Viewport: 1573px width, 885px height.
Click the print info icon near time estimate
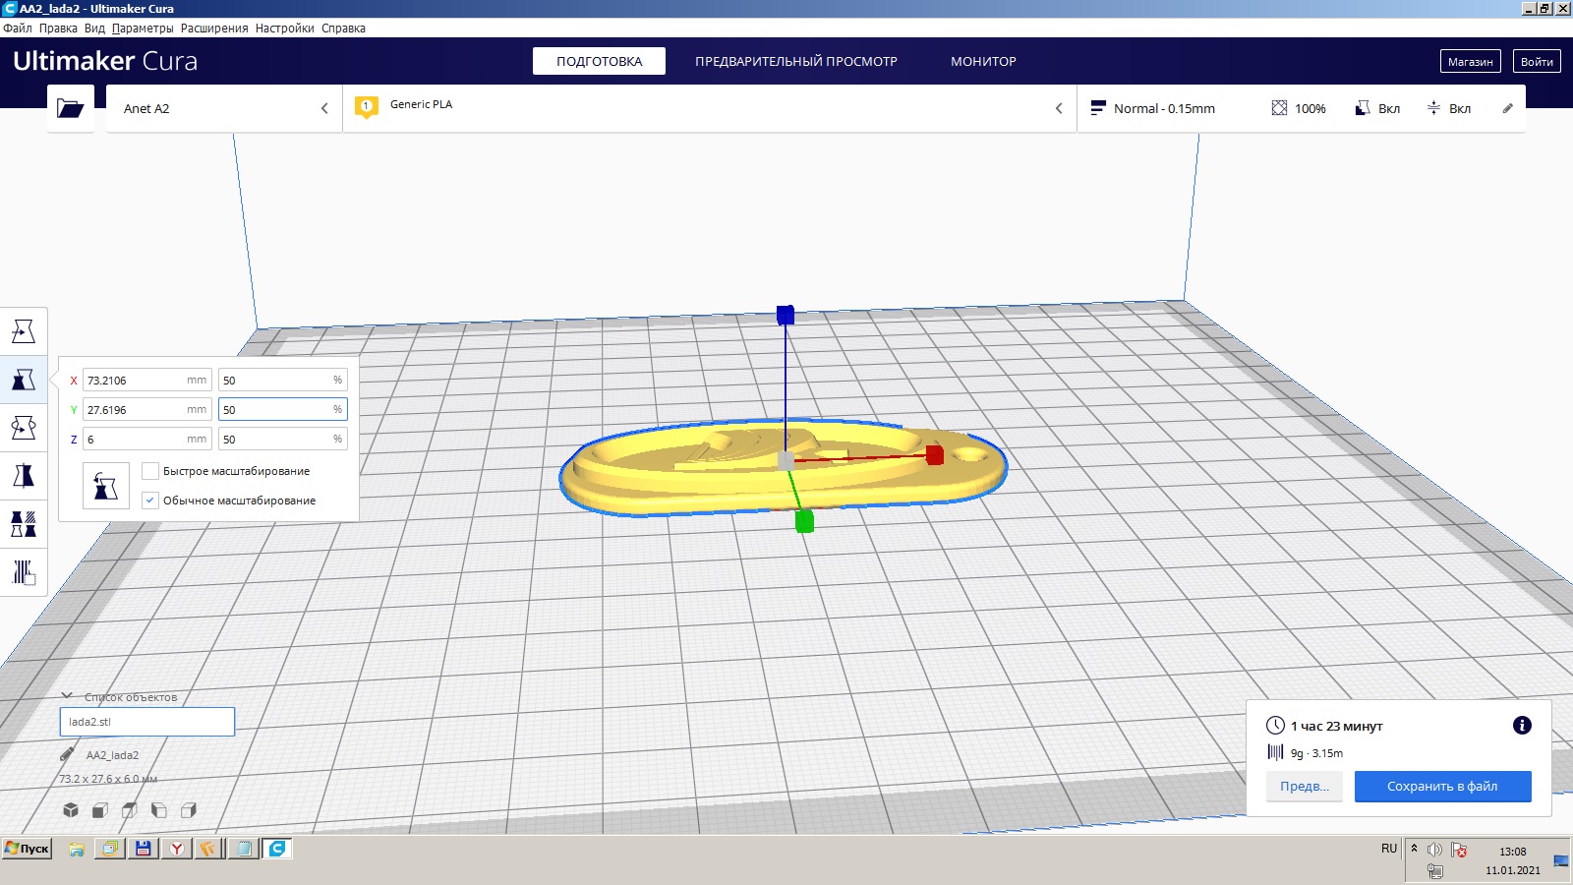(x=1522, y=726)
